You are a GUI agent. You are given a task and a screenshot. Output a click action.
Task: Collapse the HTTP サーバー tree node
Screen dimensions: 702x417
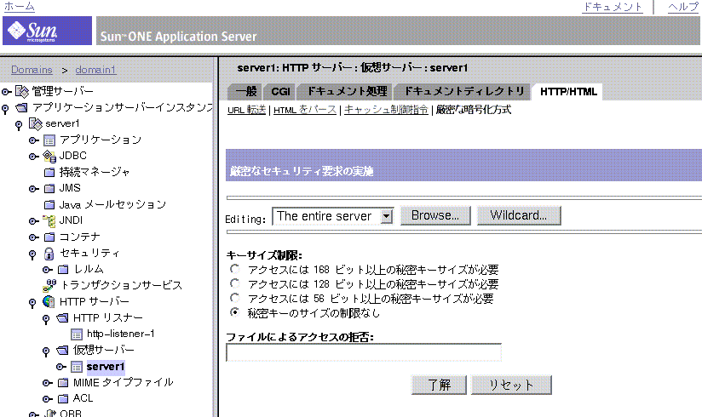32,303
